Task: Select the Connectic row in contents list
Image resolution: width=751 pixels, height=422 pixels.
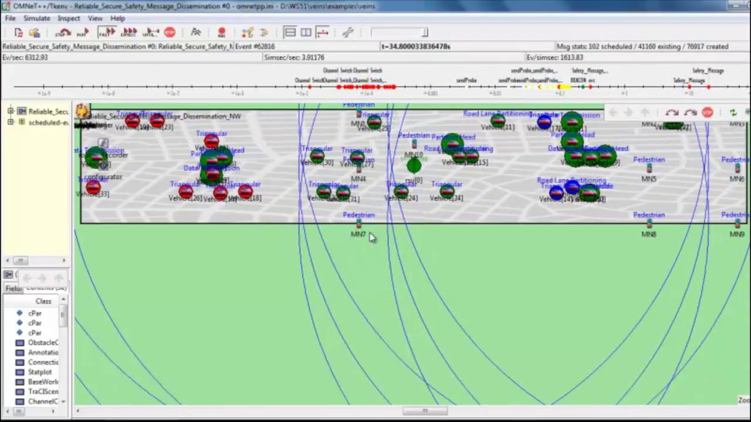Action: (x=36, y=362)
